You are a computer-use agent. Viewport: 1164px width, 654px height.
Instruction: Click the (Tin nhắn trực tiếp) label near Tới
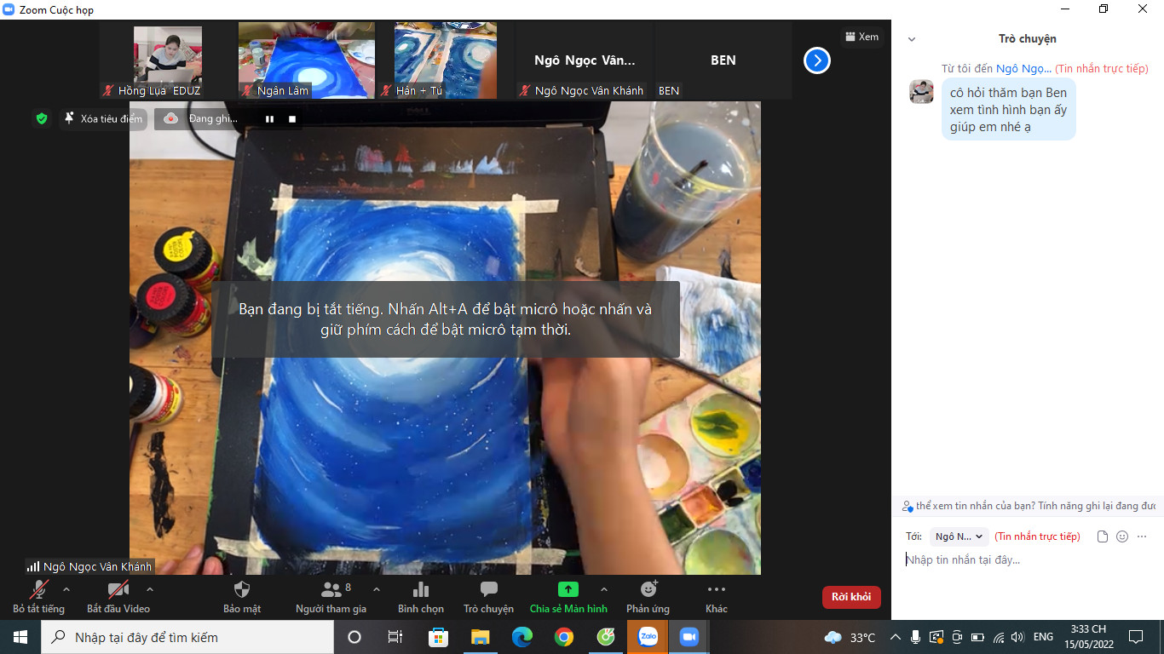click(x=1037, y=536)
